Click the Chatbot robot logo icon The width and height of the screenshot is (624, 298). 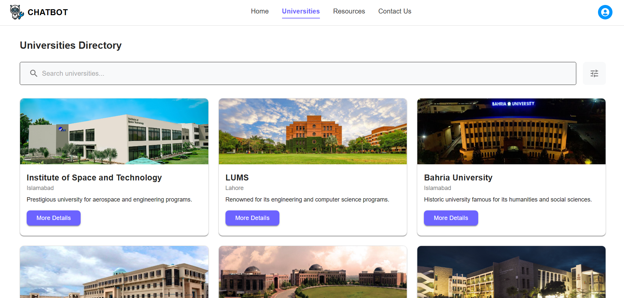click(16, 12)
